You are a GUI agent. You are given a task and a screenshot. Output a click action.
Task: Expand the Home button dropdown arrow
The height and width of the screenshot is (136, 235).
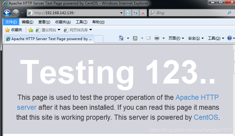(128, 38)
